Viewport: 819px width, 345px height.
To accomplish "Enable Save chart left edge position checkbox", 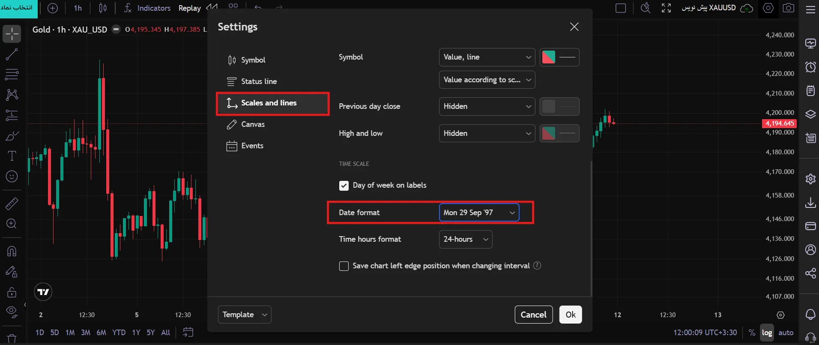I will point(344,266).
